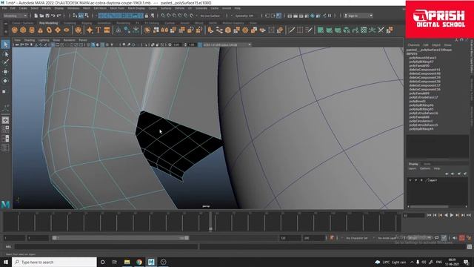Screen dimensions: 474x267
Task: Open the Mesh Tools menu
Action: point(117,8)
